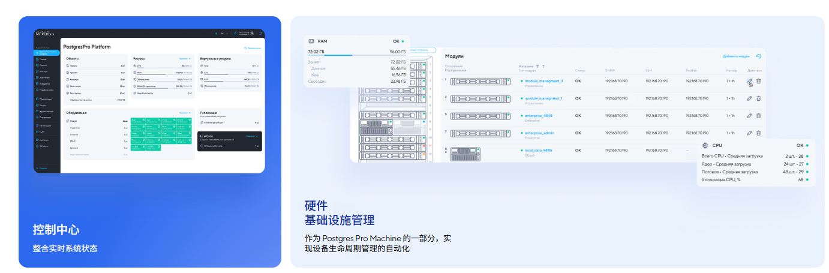Click the Модули panel heading

point(454,56)
